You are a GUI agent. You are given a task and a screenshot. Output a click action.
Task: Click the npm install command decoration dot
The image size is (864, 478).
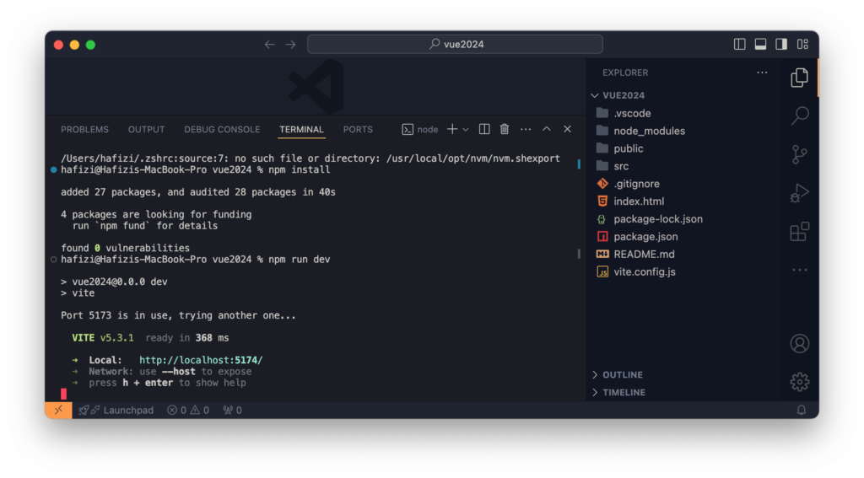tap(53, 169)
